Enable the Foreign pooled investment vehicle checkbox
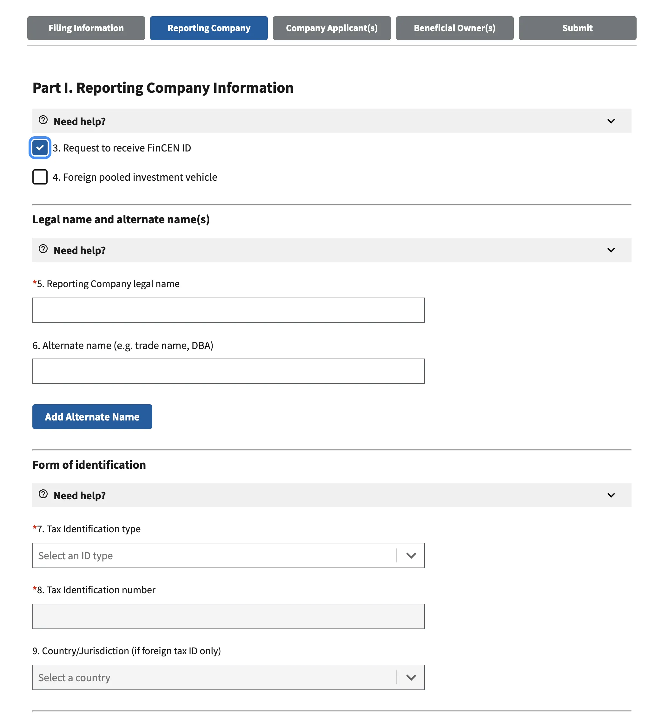 click(x=40, y=177)
